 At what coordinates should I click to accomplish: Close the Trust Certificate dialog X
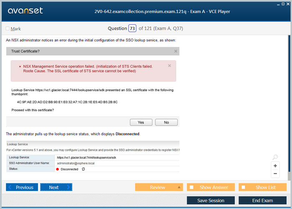pos(176,51)
